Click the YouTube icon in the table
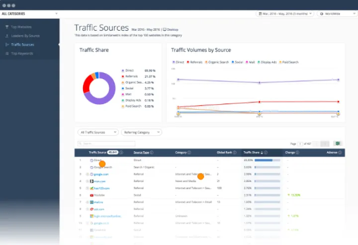This screenshot has width=358, height=245. click(x=91, y=195)
